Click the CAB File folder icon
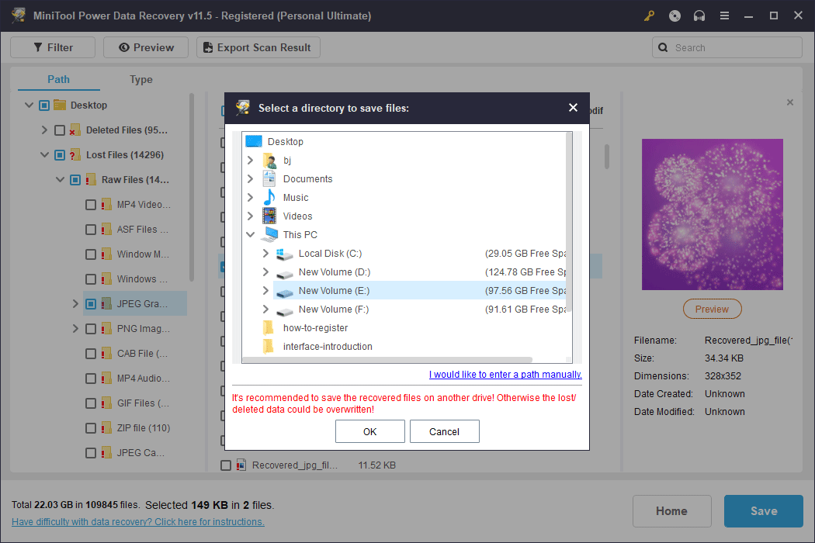This screenshot has width=815, height=543. [106, 354]
